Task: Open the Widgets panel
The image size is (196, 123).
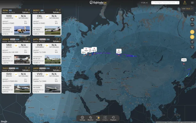Action: point(105,118)
